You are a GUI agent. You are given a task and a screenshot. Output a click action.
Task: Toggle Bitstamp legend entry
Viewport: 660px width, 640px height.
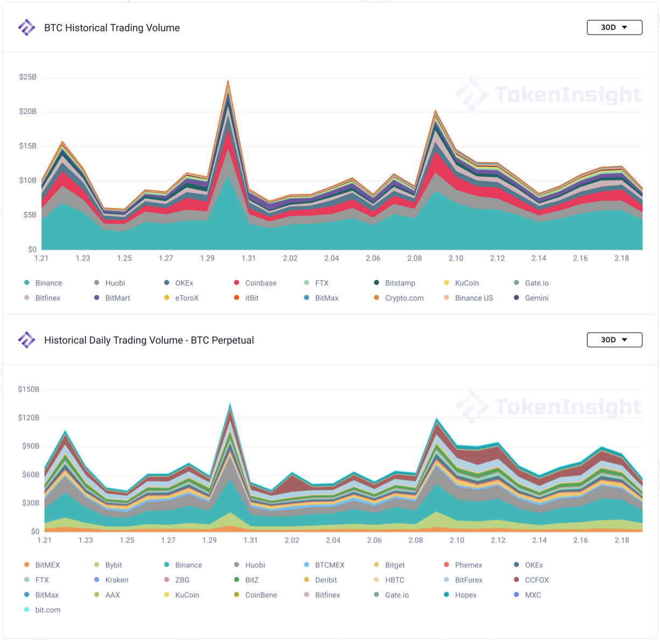394,283
